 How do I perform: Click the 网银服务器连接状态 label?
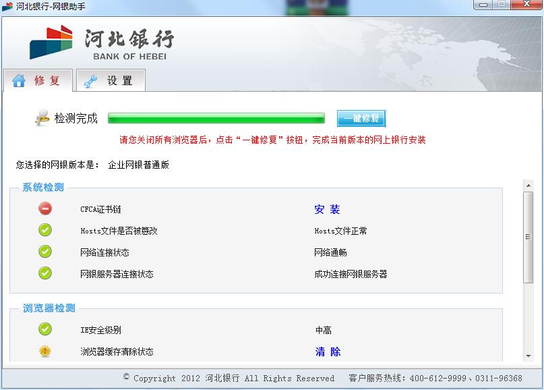117,274
